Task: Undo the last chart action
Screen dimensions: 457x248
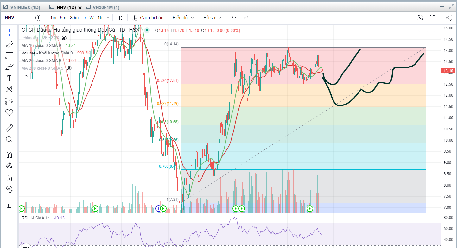Action: pyautogui.click(x=234, y=18)
